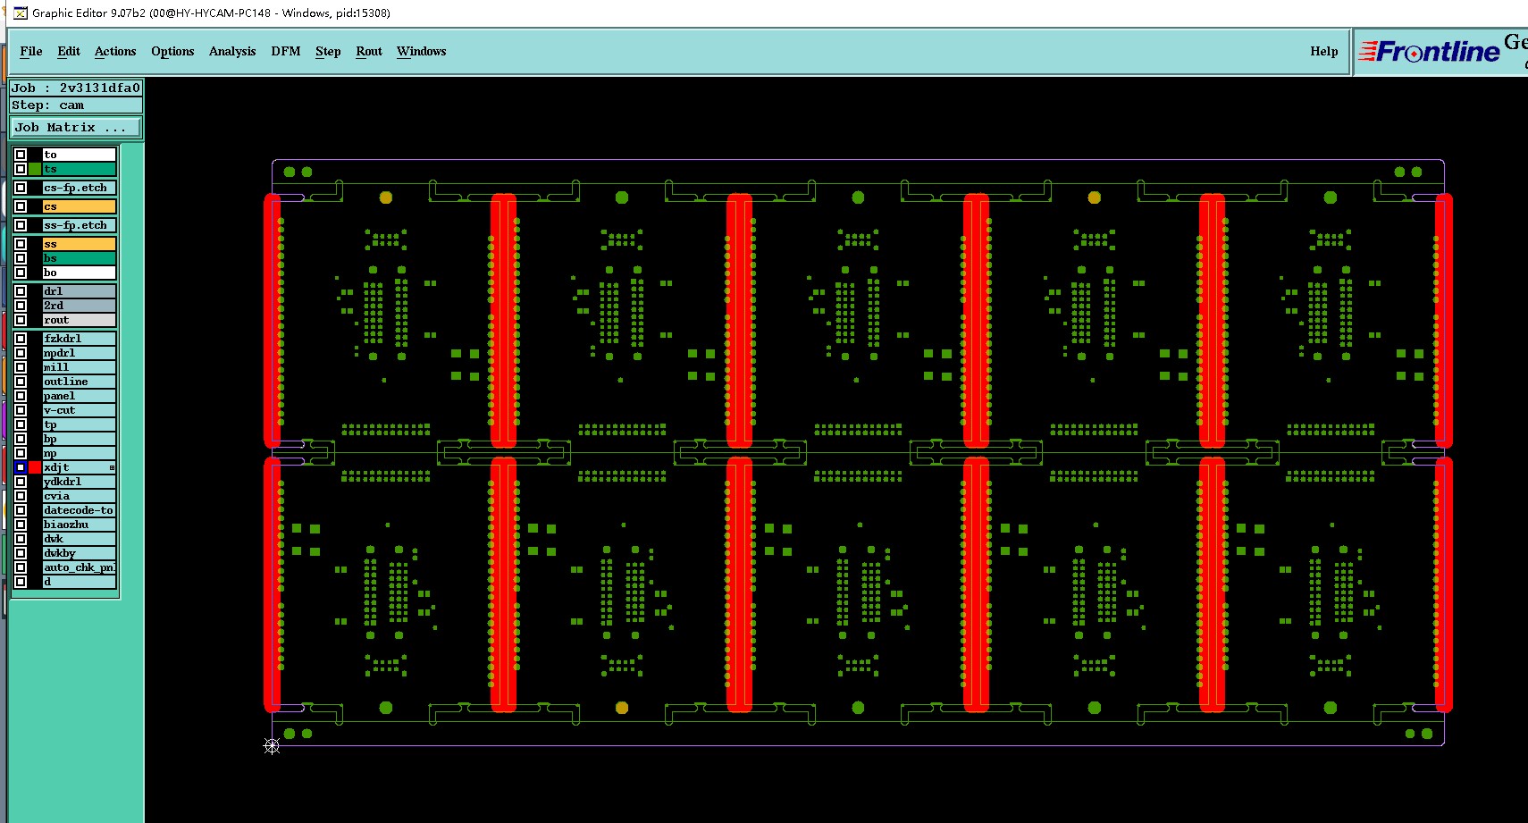This screenshot has height=823, width=1528.
Task: Select the biaozhu layer name
Action: (x=80, y=525)
